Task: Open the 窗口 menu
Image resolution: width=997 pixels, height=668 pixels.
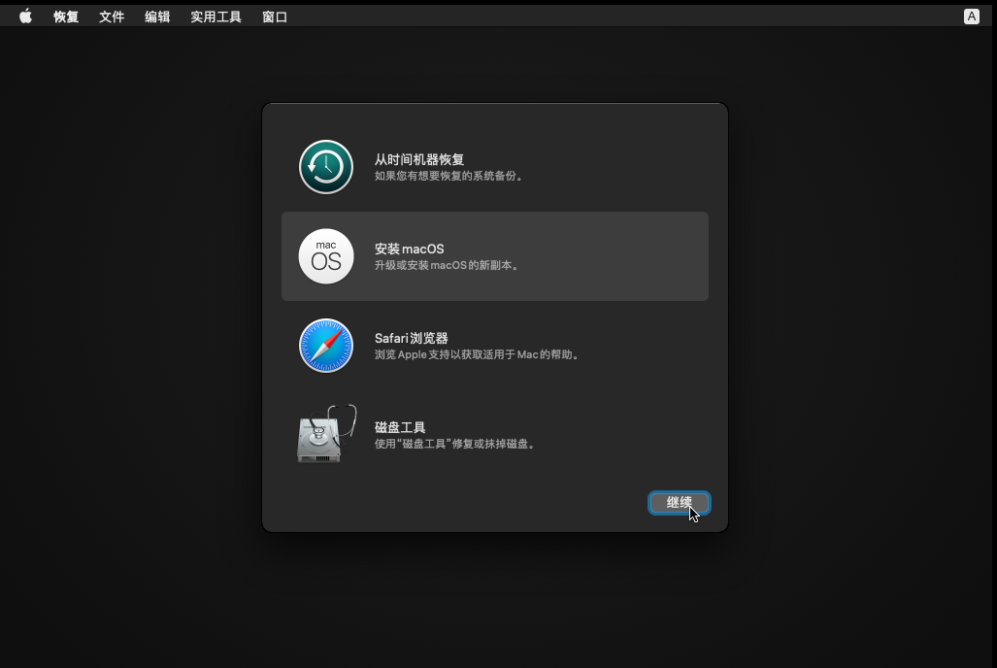Action: click(275, 17)
